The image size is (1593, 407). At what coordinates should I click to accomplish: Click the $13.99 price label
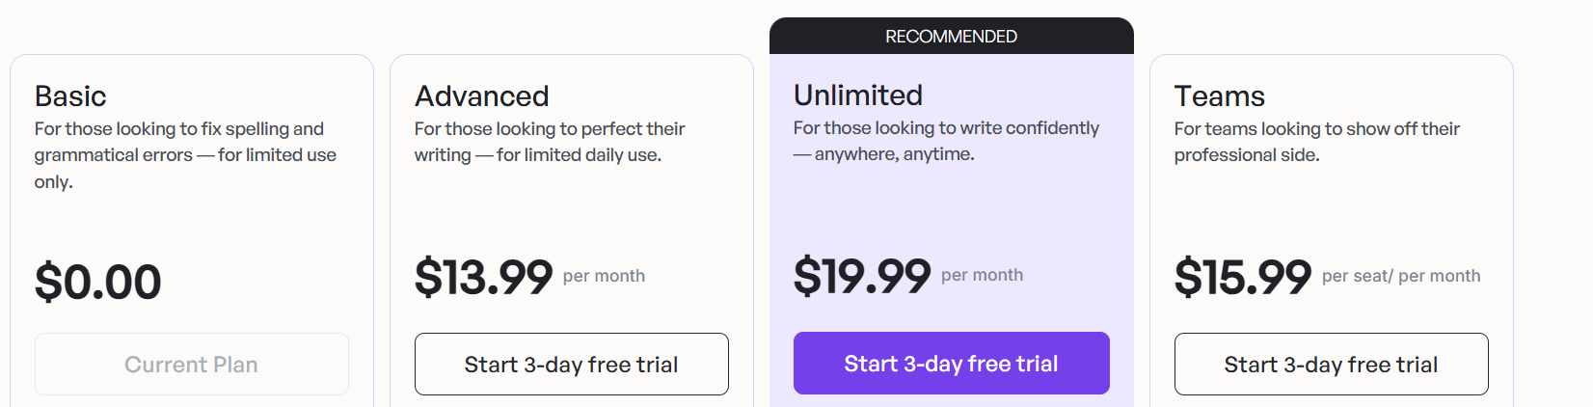tap(484, 277)
